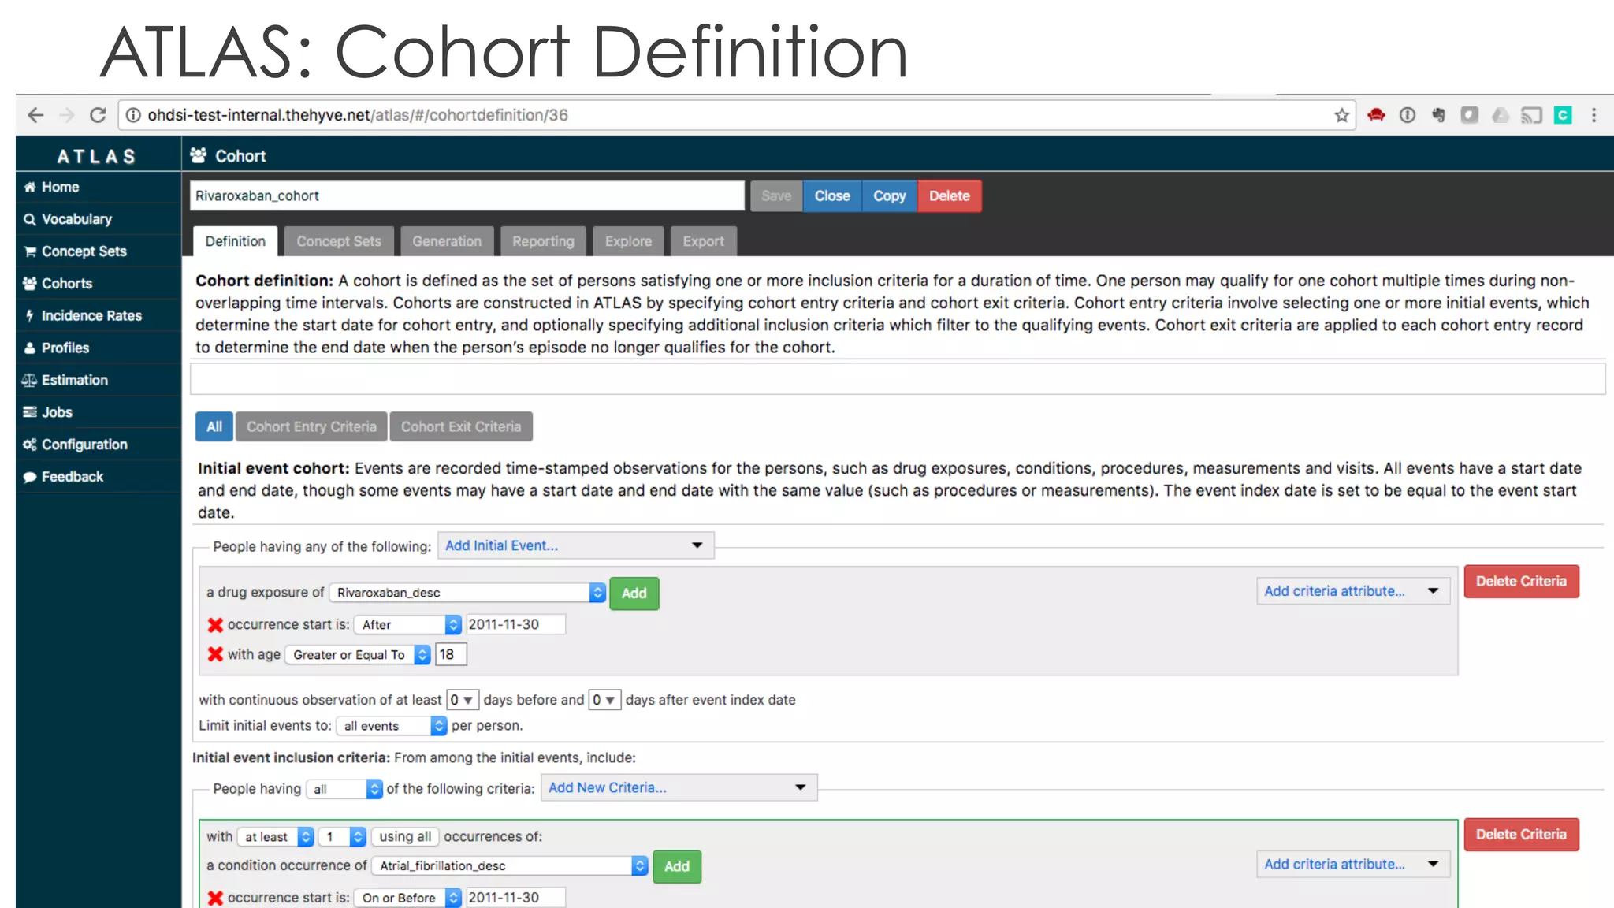
Task: Click the browser reload icon
Action: pos(98,115)
